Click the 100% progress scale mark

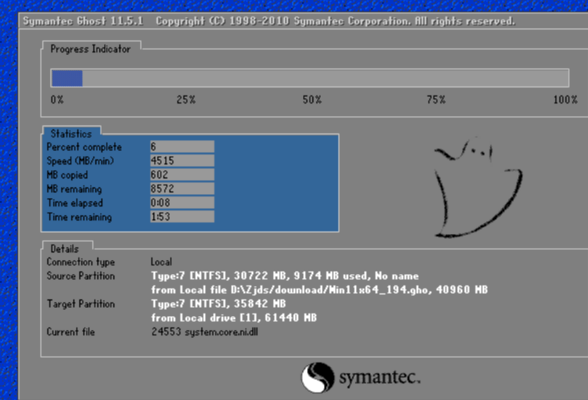click(566, 100)
